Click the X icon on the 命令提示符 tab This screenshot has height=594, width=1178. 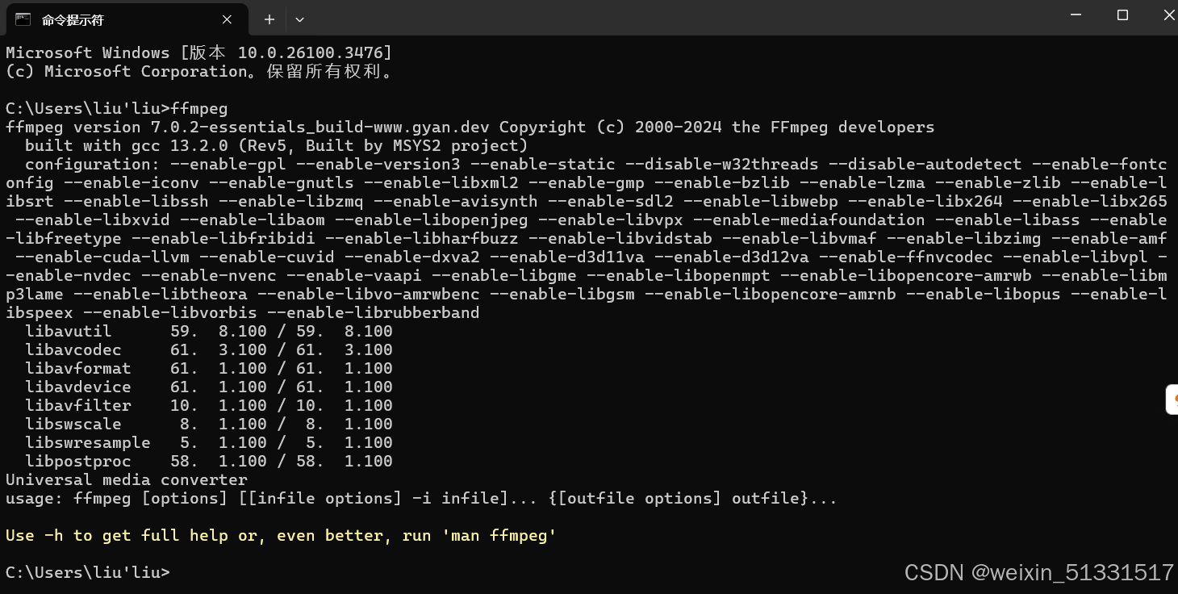point(227,19)
